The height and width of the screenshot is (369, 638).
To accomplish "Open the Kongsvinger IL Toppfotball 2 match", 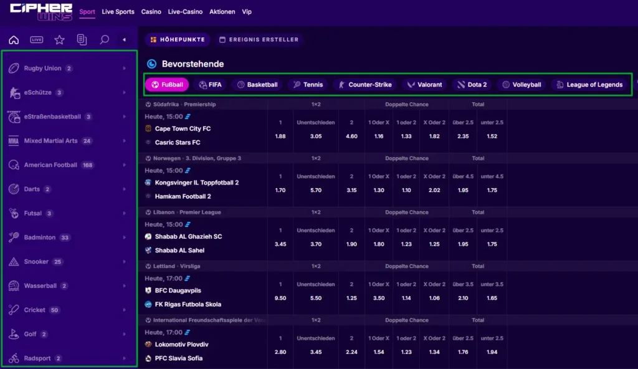I will [x=197, y=183].
